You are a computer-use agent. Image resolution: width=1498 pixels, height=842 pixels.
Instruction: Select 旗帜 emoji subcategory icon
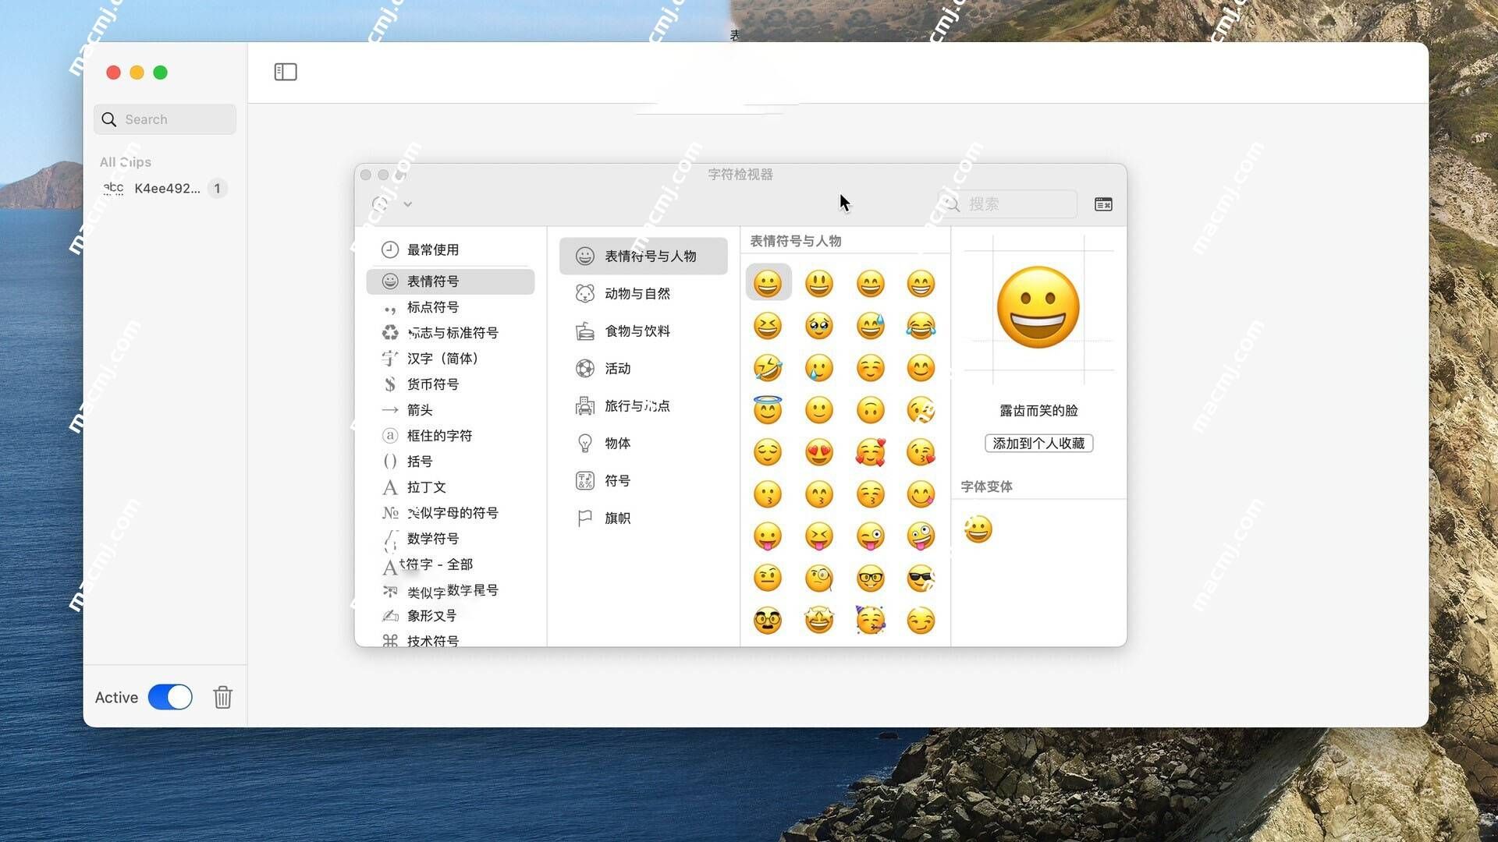(582, 517)
